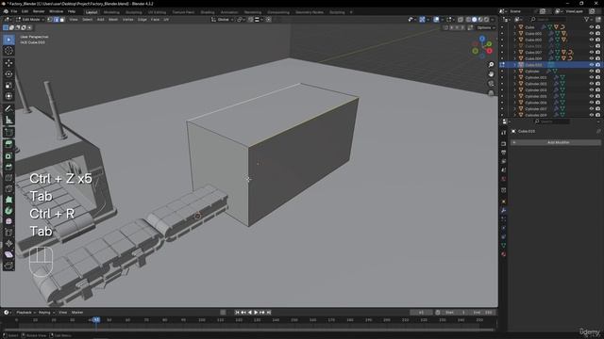Select the Shrink/Fatten tool

(x=8, y=243)
